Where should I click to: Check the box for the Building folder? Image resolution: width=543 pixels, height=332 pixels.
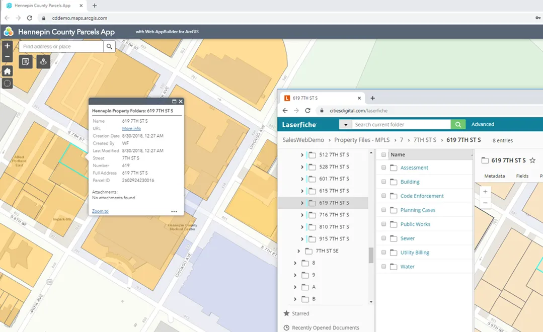point(383,182)
